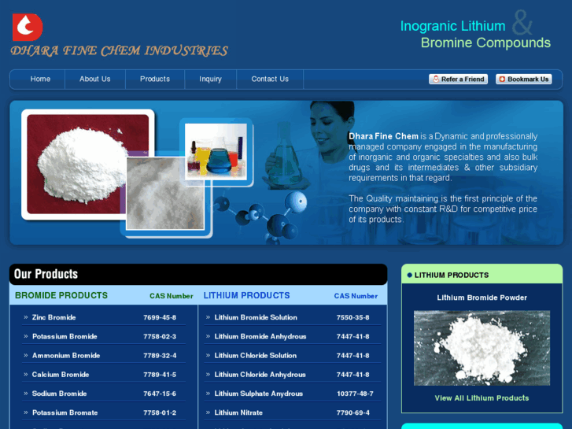Click CAS number 7758-01-2
Screen dimensions: 572x429
point(160,412)
